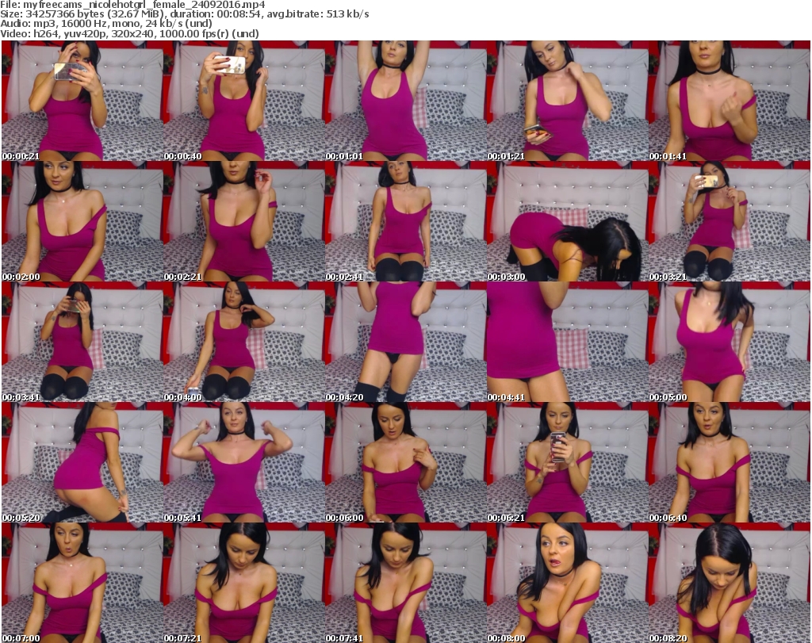This screenshot has height=643, width=812.
Task: Click the thumbnail at timestamp 00:00:21
Action: (82, 101)
